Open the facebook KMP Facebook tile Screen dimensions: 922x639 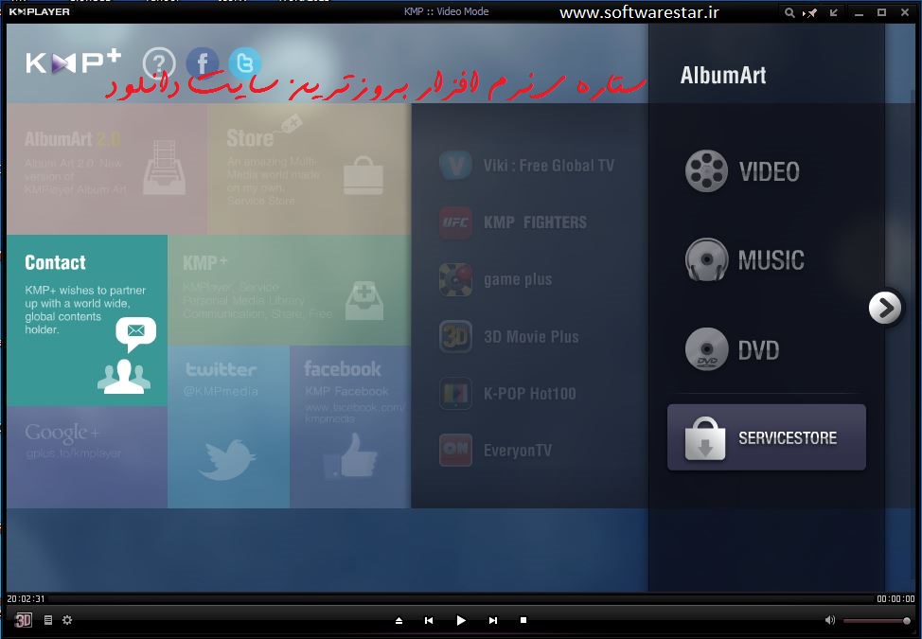pos(350,427)
